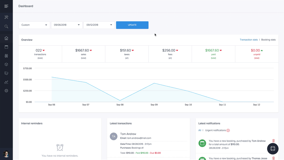
Task: Switch to Booking stats view
Action: (x=268, y=40)
